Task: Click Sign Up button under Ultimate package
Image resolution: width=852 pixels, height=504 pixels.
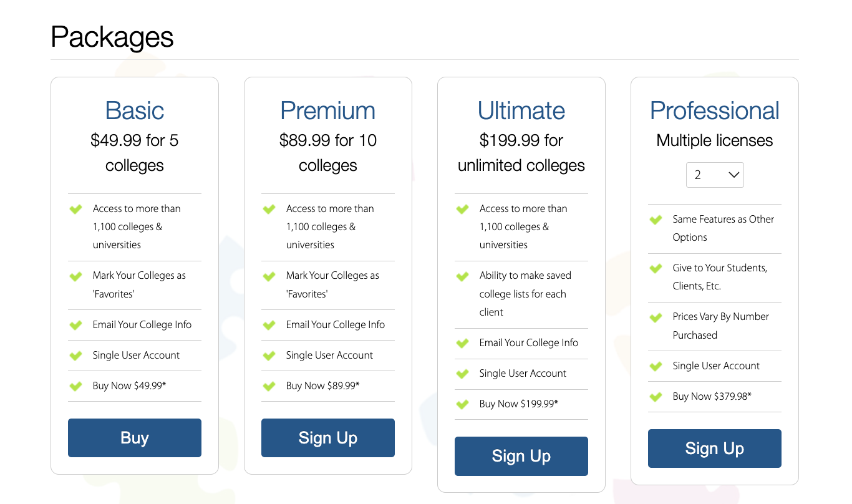Action: 521,456
